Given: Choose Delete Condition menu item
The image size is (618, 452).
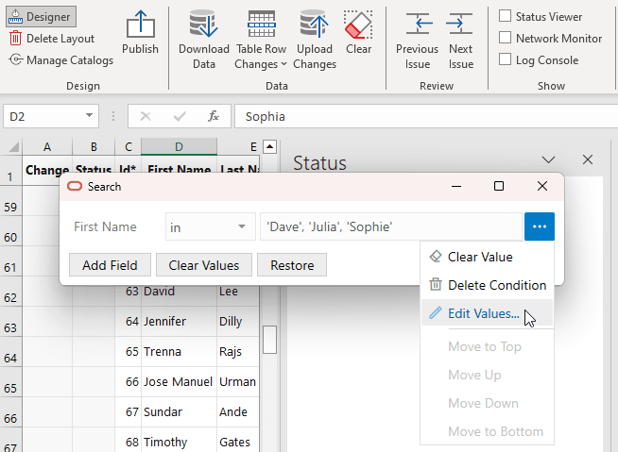Looking at the screenshot, I should (x=488, y=285).
